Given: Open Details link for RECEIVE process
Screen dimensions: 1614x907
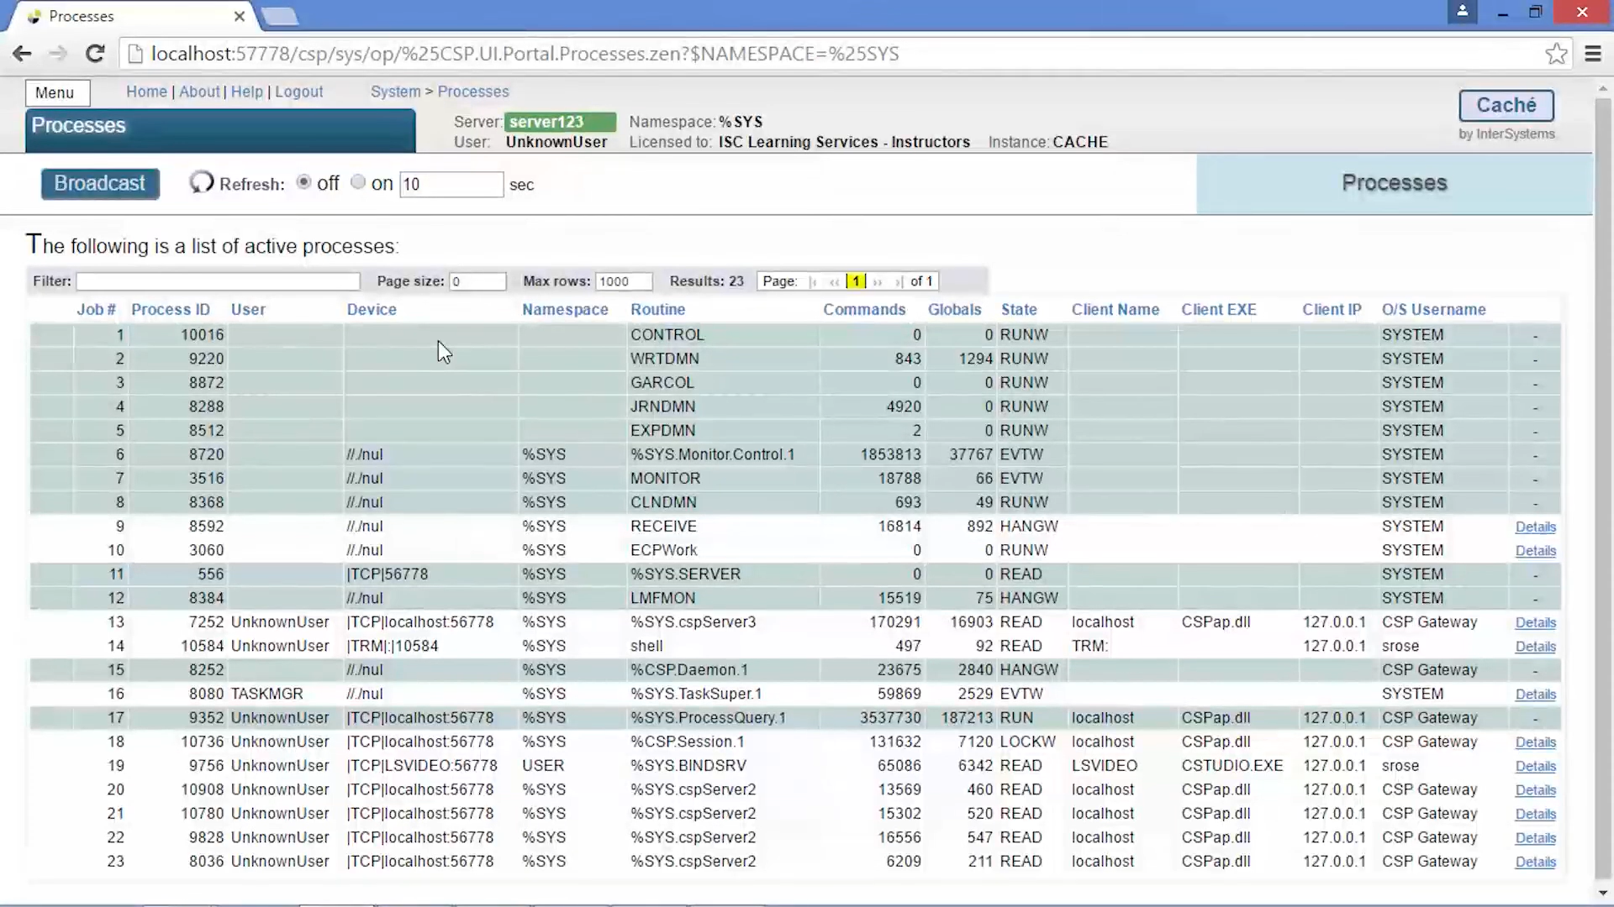Looking at the screenshot, I should 1535,527.
